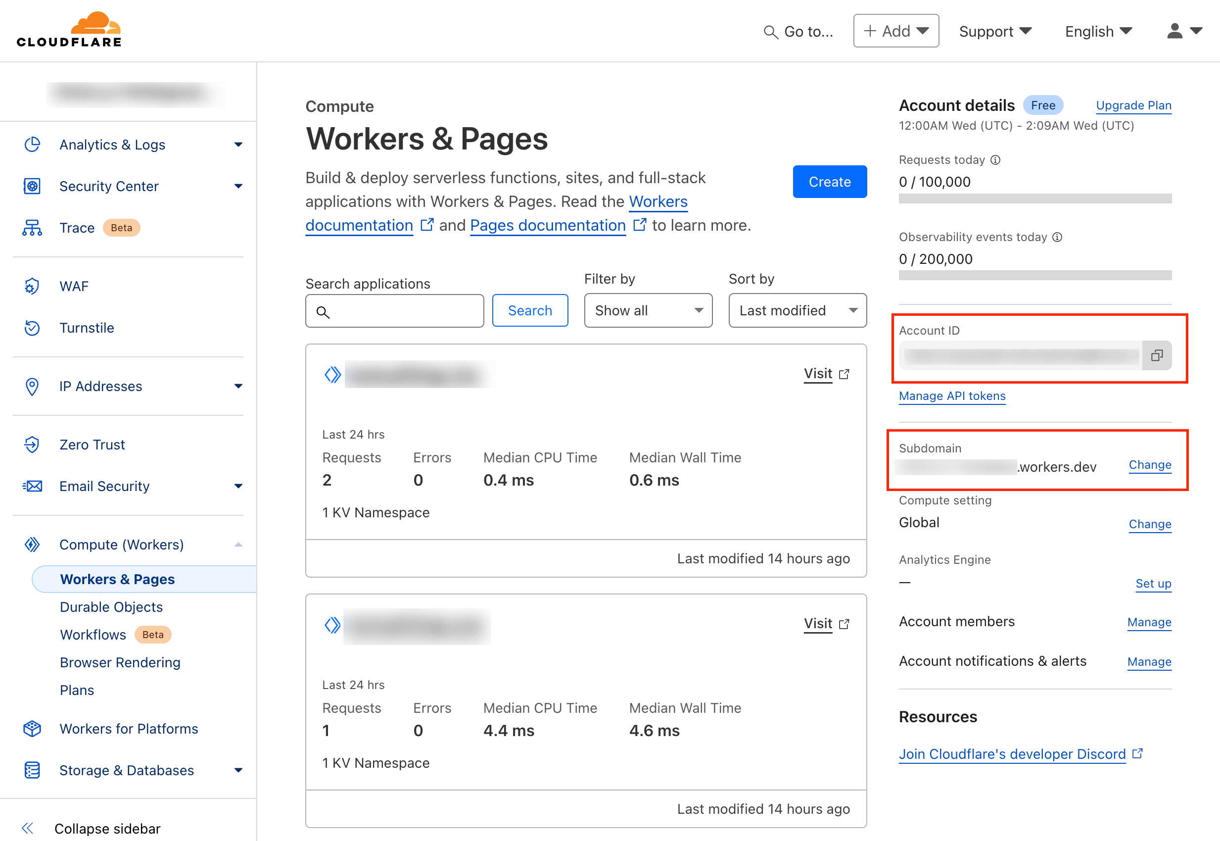Select Workers & Pages in sidebar

click(x=144, y=579)
